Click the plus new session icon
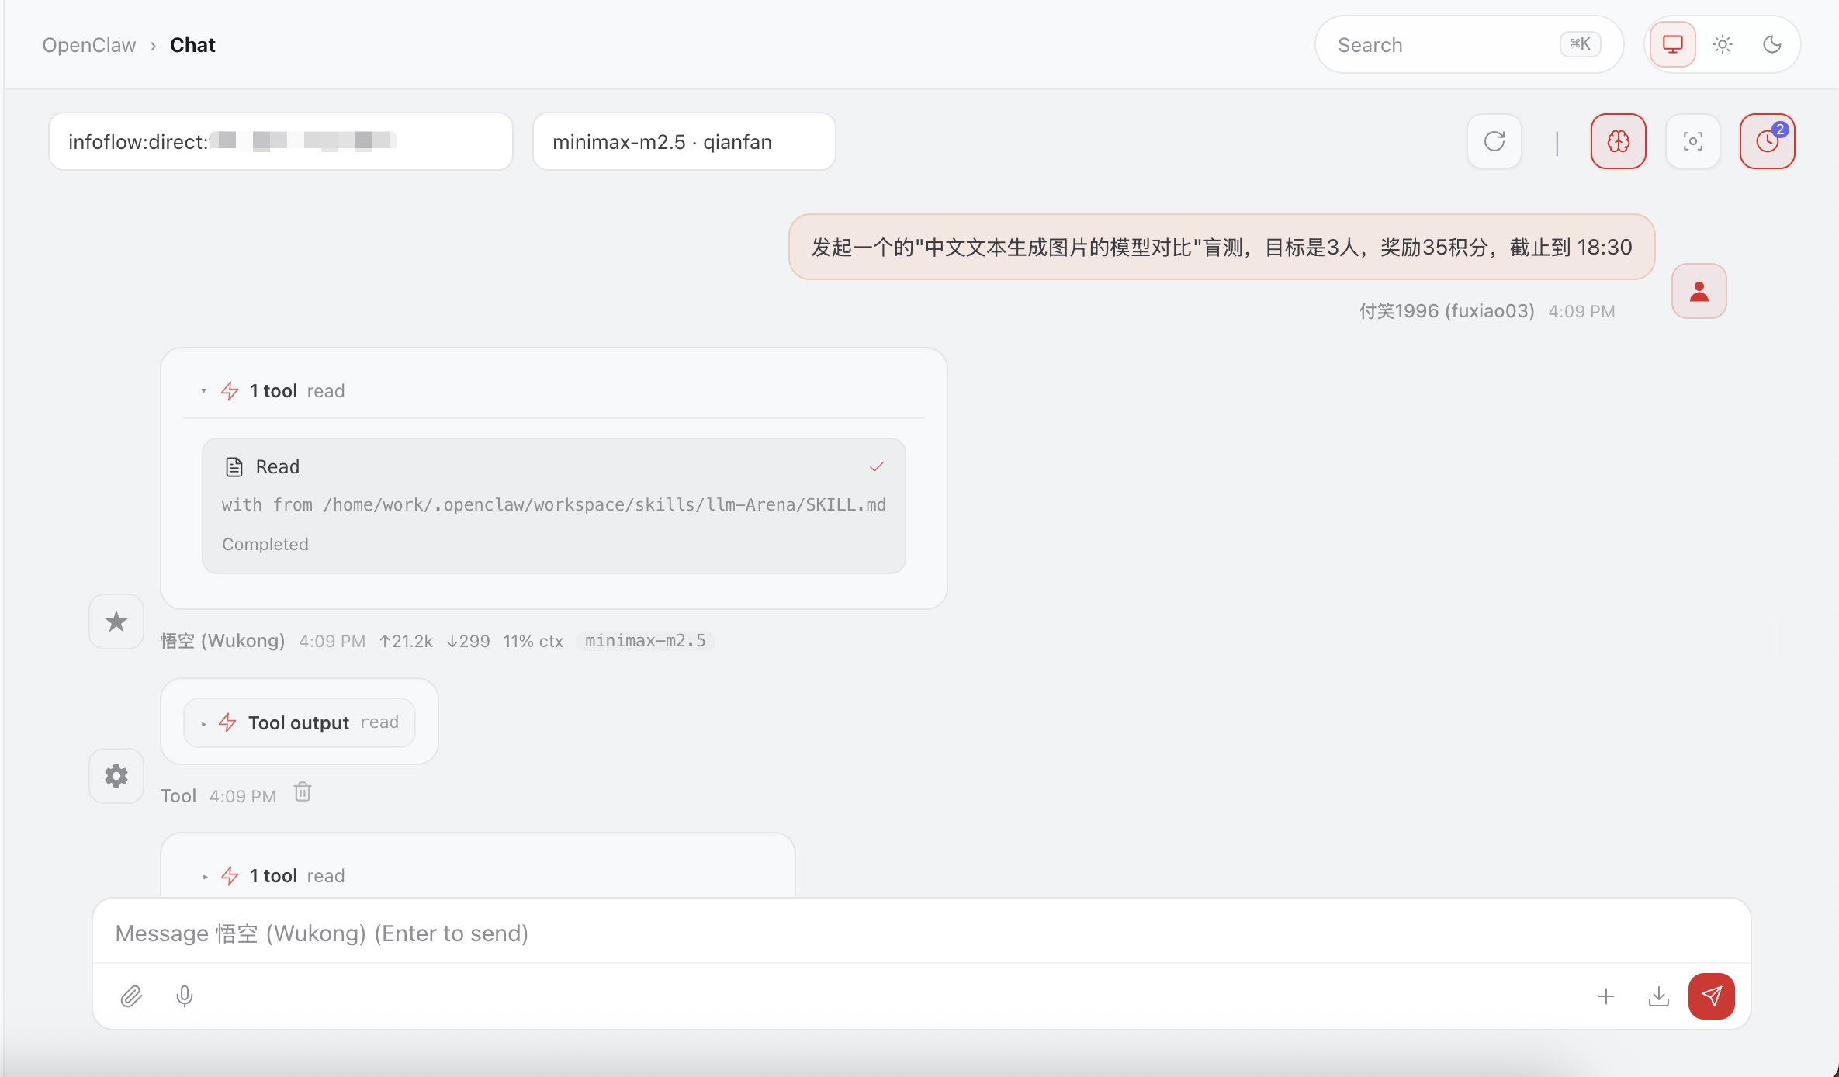1839x1077 pixels. [x=1605, y=996]
